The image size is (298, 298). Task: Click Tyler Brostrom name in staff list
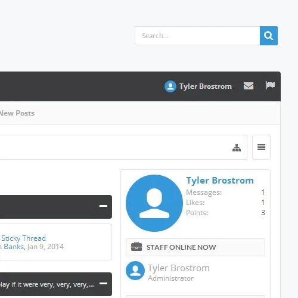(x=179, y=268)
